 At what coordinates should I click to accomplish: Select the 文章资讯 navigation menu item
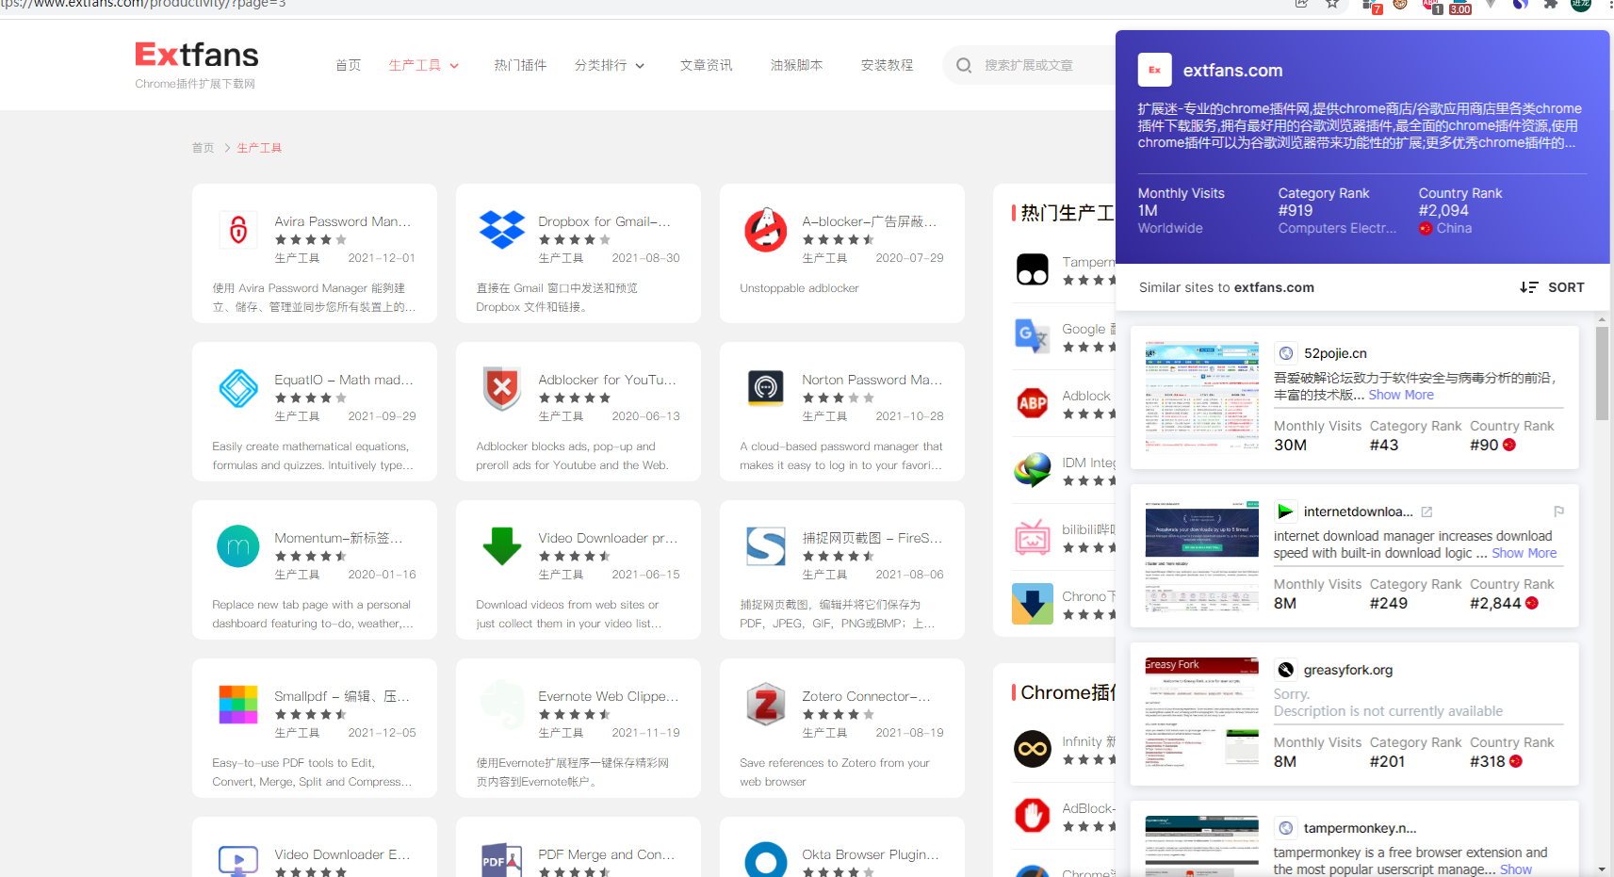click(707, 65)
